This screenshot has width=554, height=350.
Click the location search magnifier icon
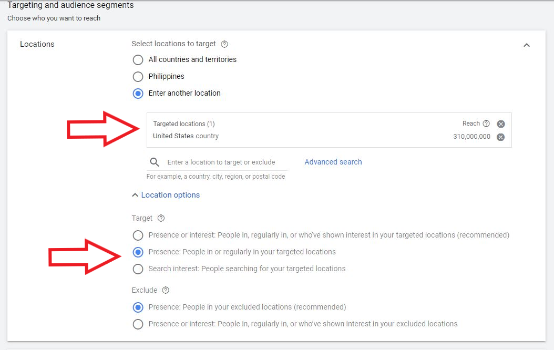coord(155,162)
